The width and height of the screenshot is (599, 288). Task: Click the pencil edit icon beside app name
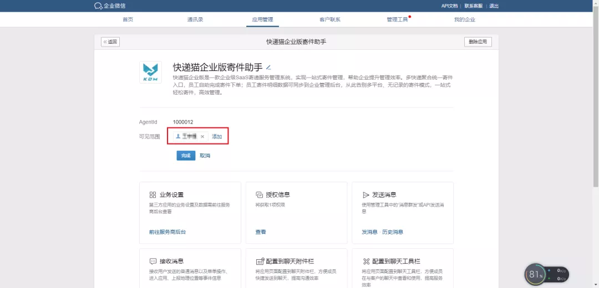tap(268, 68)
